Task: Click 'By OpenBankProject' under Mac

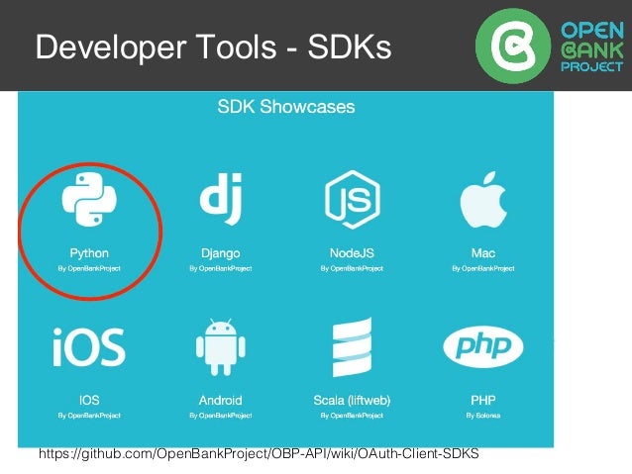Action: (x=483, y=268)
